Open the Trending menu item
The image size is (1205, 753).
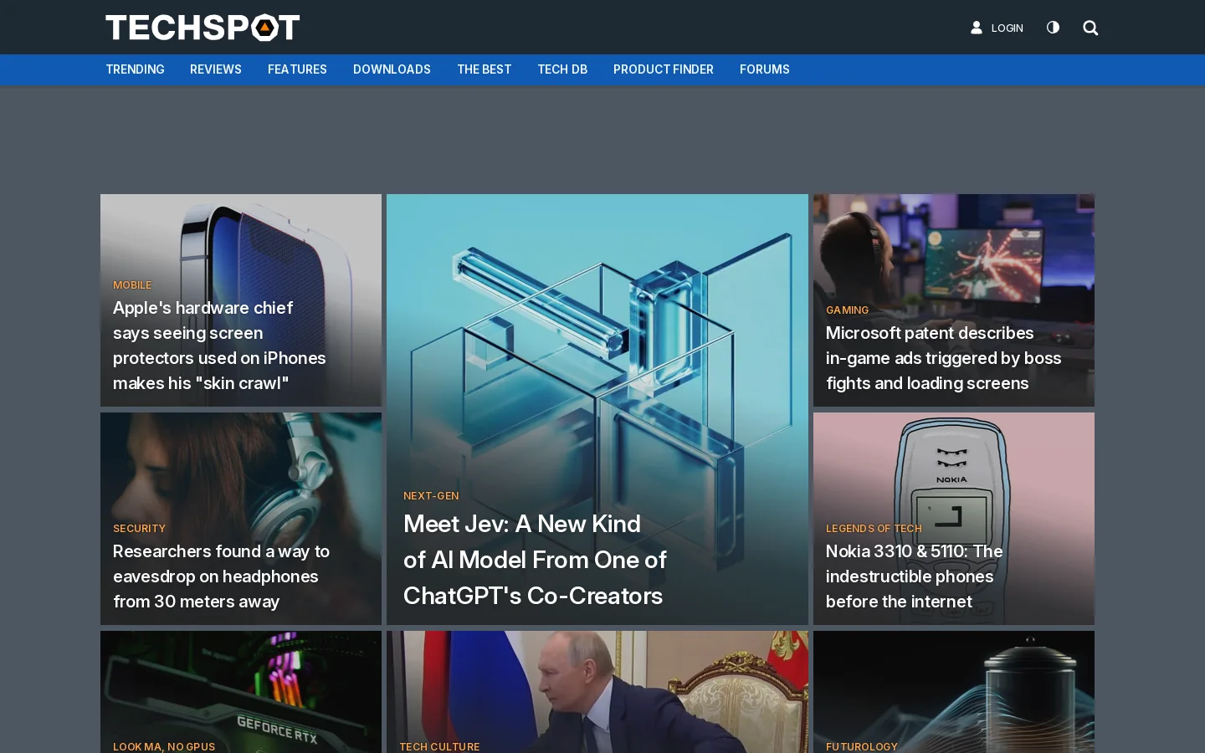point(135,69)
